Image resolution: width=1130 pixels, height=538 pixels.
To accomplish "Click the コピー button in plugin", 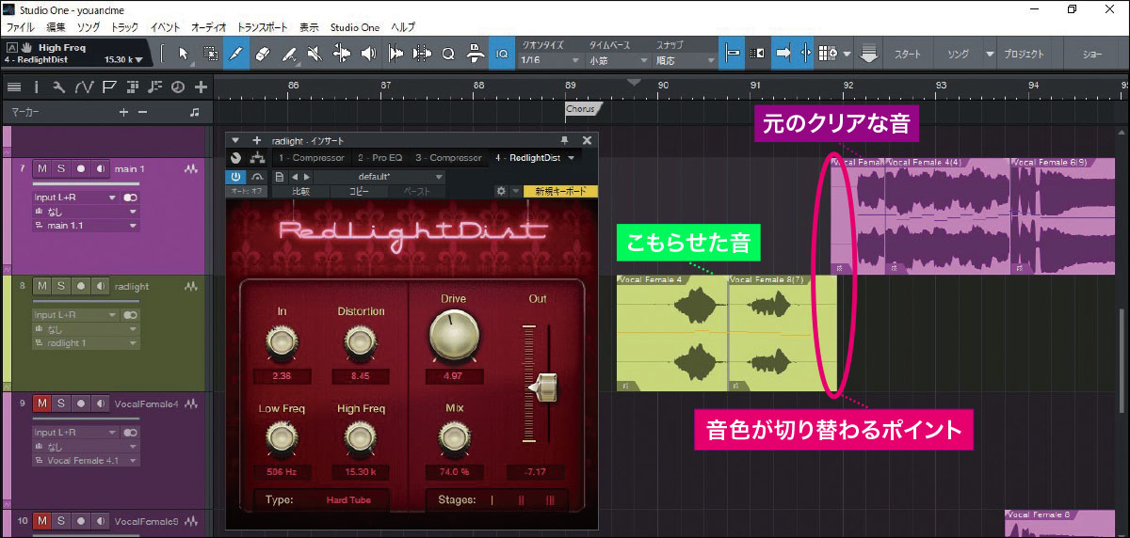I will click(x=359, y=191).
